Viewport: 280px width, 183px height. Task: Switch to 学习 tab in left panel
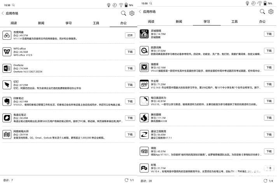(x=68, y=23)
